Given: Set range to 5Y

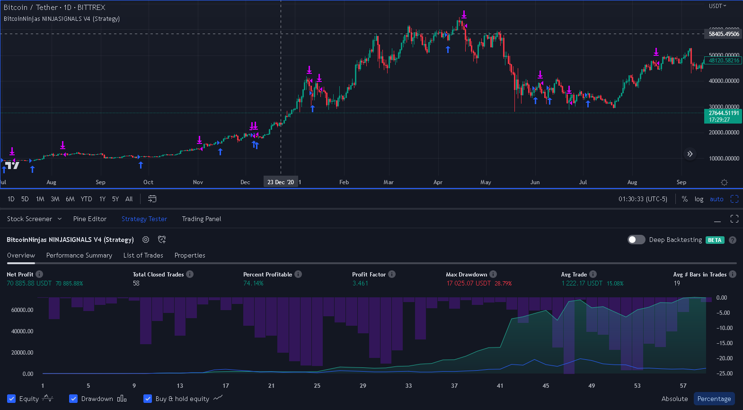Looking at the screenshot, I should [x=115, y=199].
